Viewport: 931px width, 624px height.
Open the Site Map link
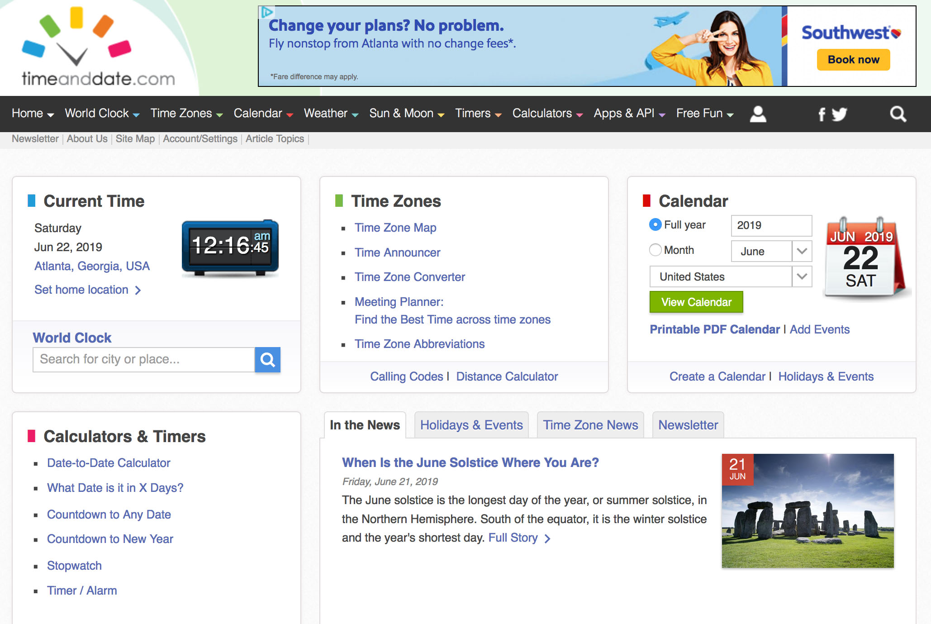click(x=135, y=138)
